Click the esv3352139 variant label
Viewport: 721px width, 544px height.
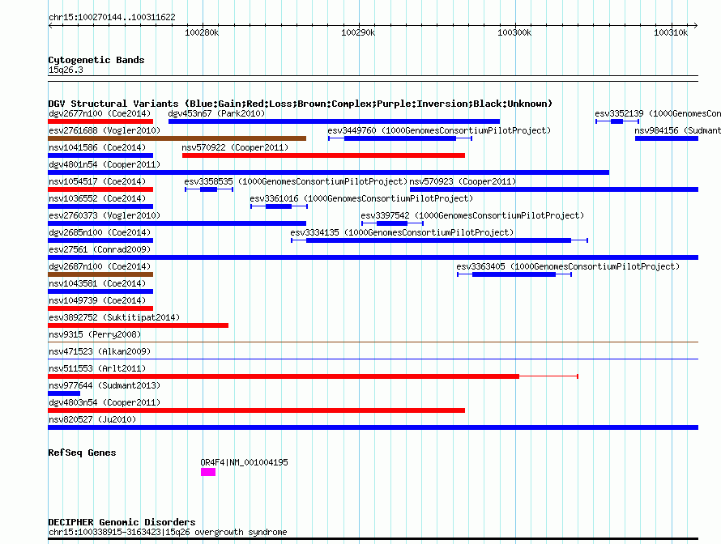(658, 113)
